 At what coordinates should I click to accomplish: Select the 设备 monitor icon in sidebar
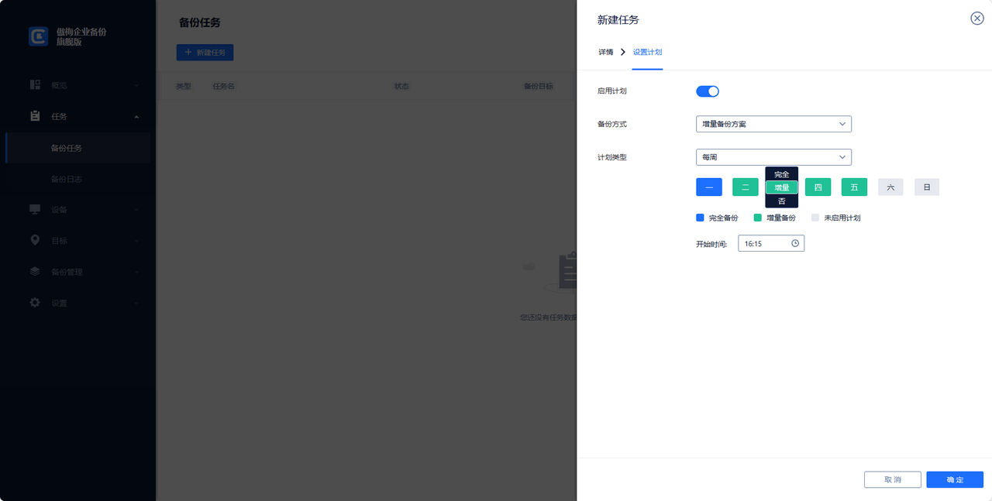[x=34, y=209]
